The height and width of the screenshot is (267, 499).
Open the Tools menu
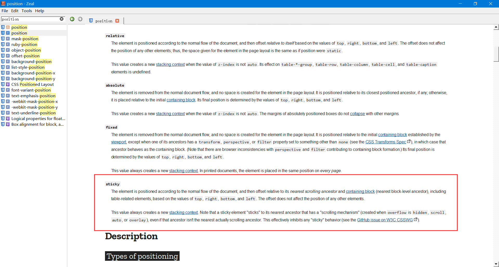(x=27, y=11)
